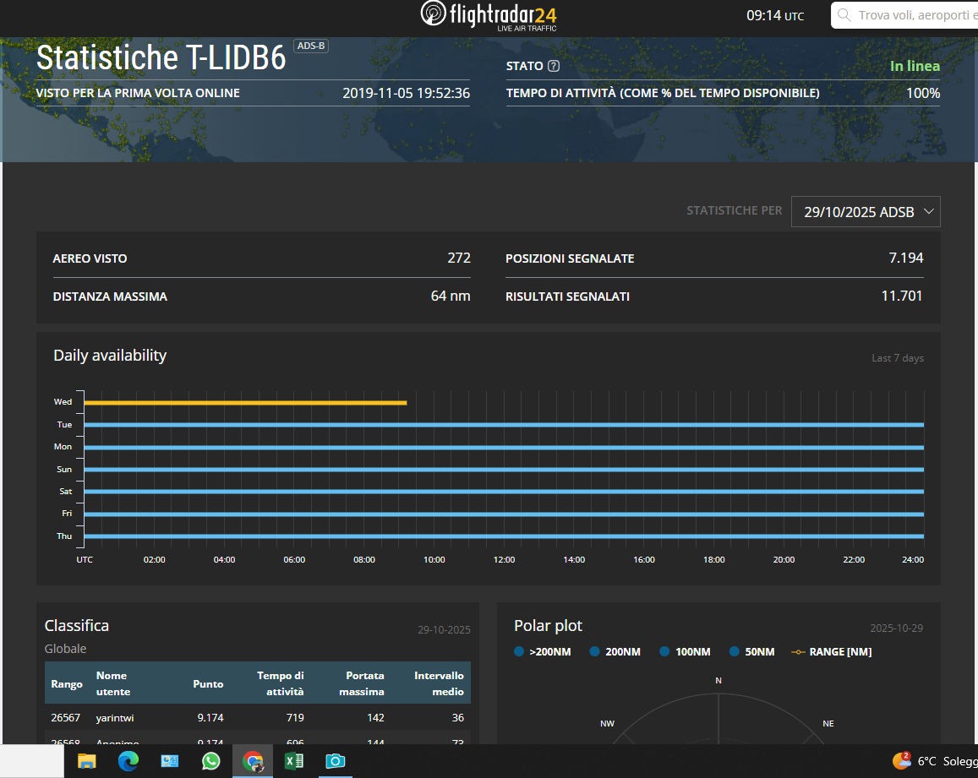This screenshot has width=978, height=778.
Task: Open Microsoft Edge from the taskbar
Action: coord(128,761)
